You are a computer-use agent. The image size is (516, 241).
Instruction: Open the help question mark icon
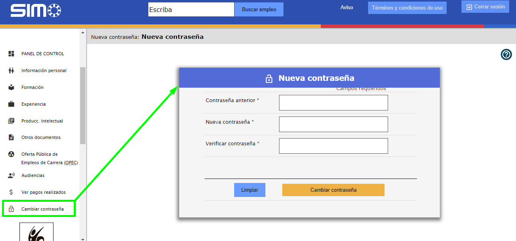coord(506,54)
